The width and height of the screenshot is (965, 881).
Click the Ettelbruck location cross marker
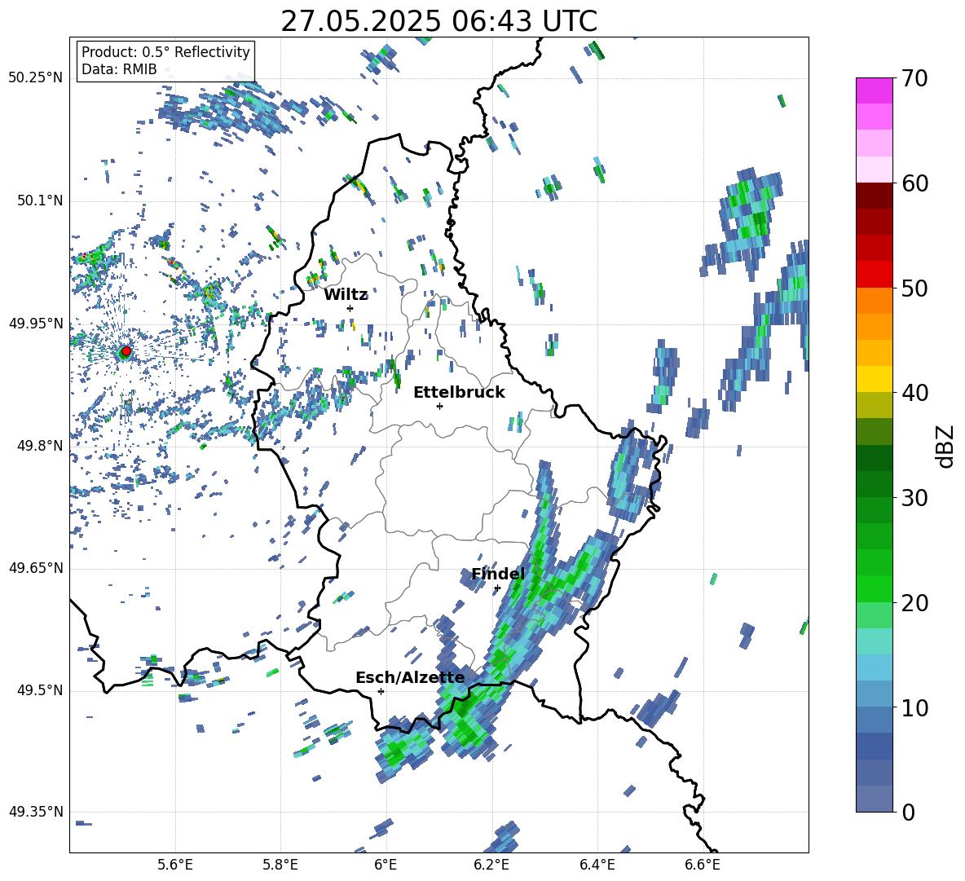coord(439,406)
